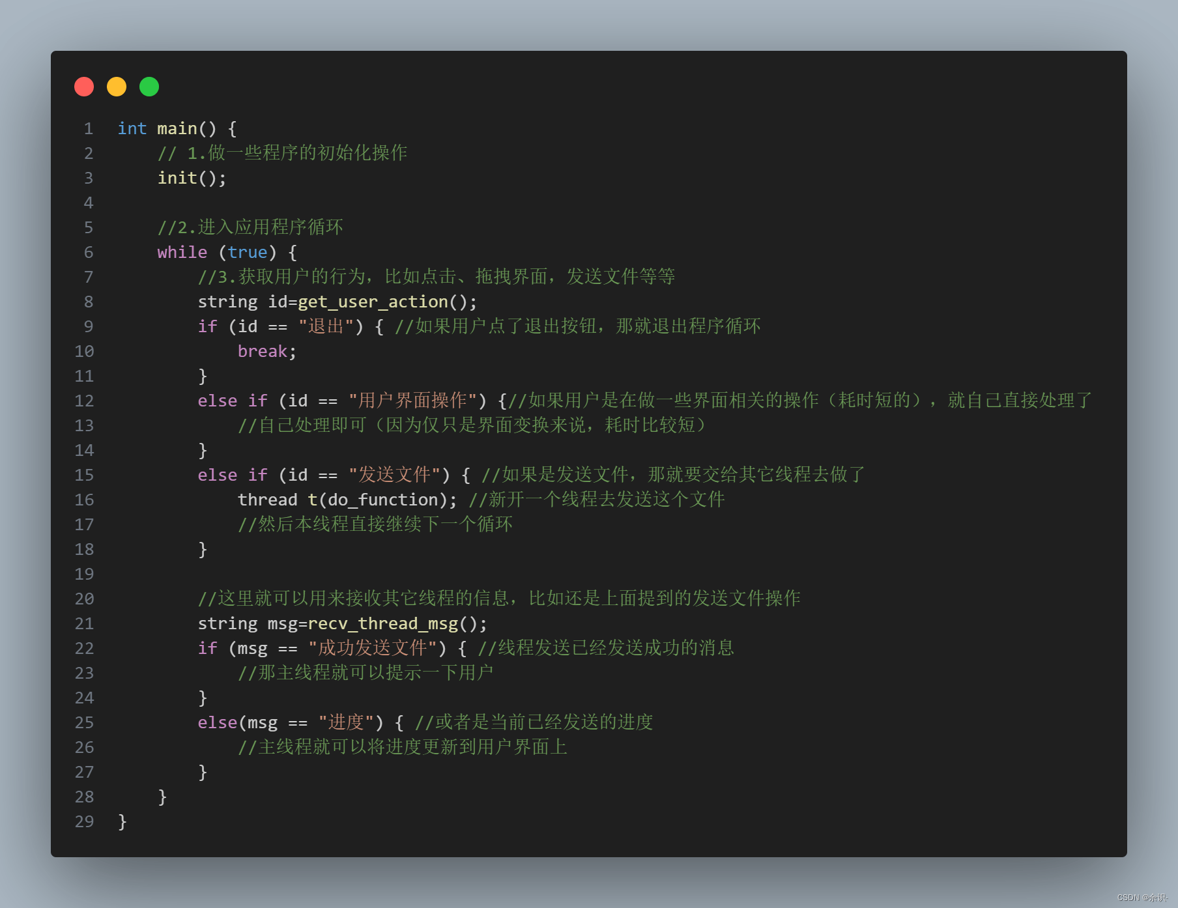Click the 'msg' variable declaration on line 21
Viewport: 1178px width, 908px height.
pyautogui.click(x=283, y=623)
